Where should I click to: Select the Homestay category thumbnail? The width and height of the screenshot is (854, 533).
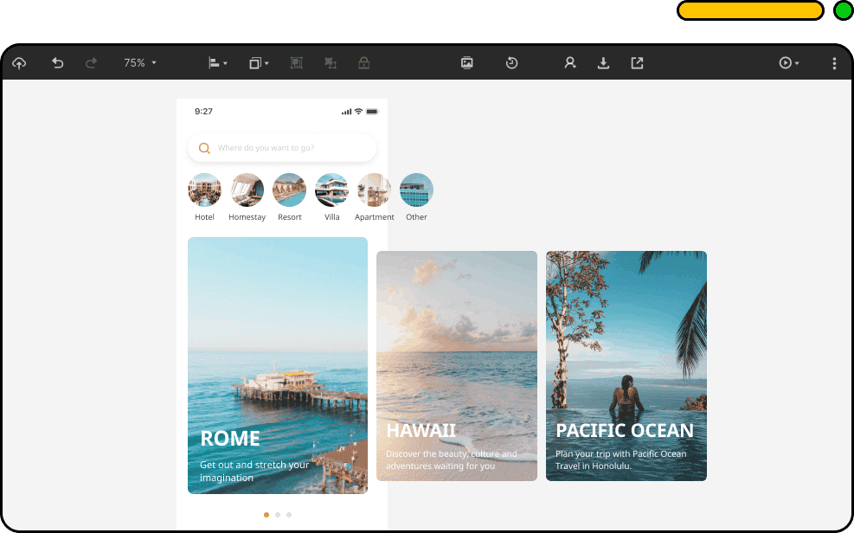pos(247,190)
